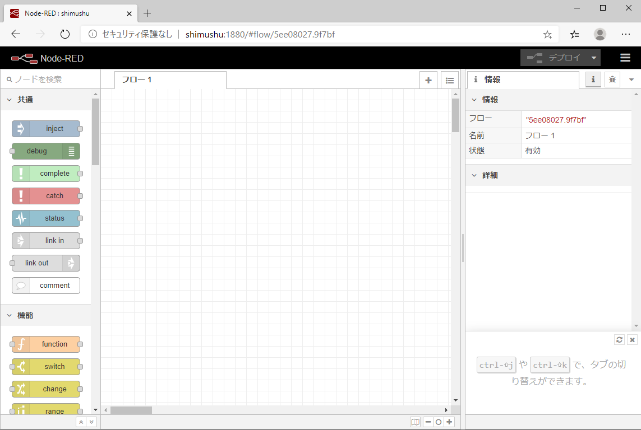Select the range node in the palette
641x430 pixels.
pos(46,409)
